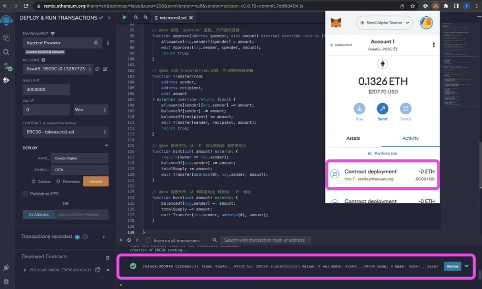Open the Plugin manager icon
The width and height of the screenshot is (482, 289).
tap(6, 267)
